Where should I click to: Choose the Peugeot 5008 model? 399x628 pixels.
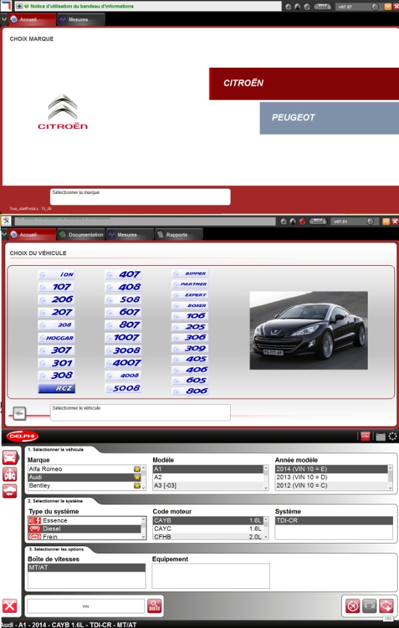click(x=124, y=389)
